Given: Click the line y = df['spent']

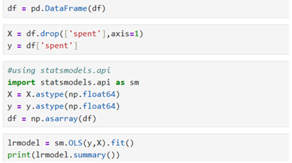Looking at the screenshot, I should pos(42,46).
